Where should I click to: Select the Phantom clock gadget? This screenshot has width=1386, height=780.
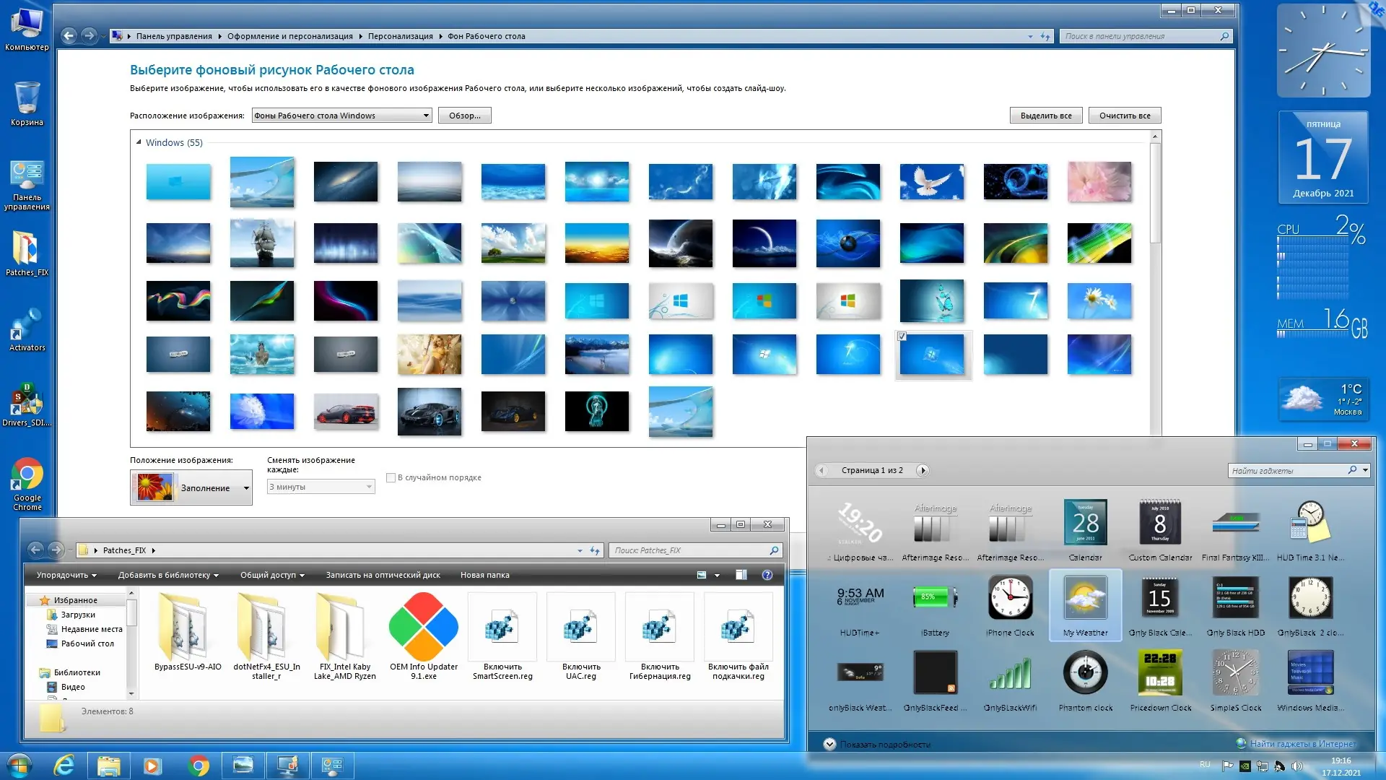1086,673
